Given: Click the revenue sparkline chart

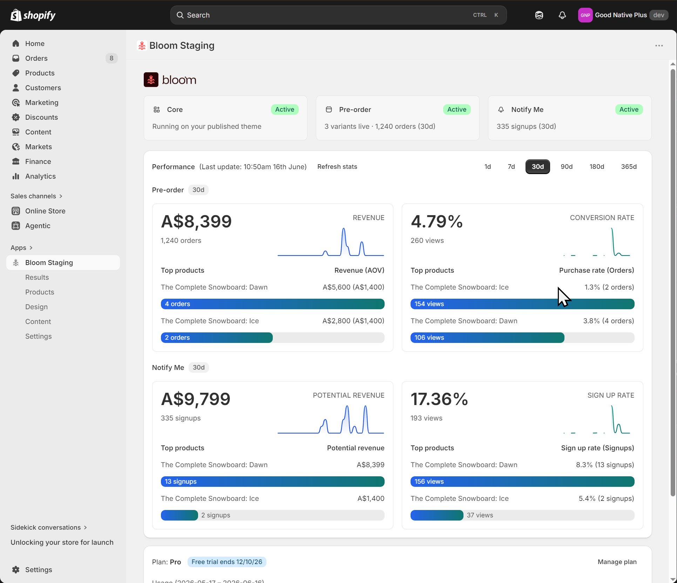Looking at the screenshot, I should (331, 242).
